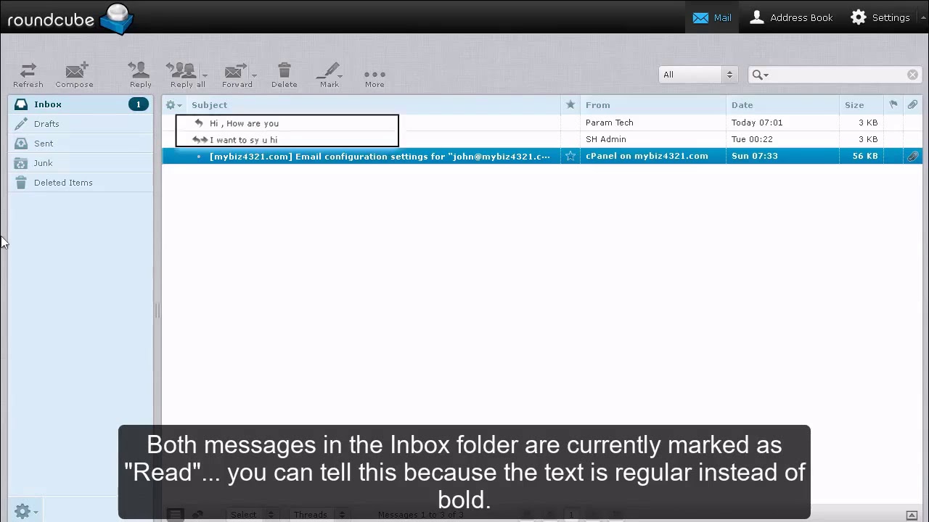929x522 pixels.
Task: Click the flag column header icon
Action: coord(893,105)
